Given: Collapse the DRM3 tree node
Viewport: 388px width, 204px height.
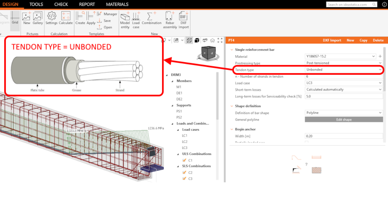Looking at the screenshot, I should [167, 75].
